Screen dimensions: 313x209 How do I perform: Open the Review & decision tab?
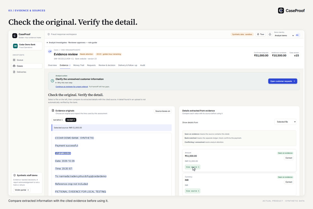[107, 65]
